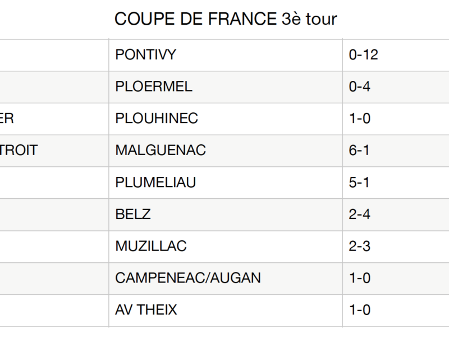The height and width of the screenshot is (337, 449).
Task: Select the partially visible cell ending in TROIT
Action: [19, 151]
